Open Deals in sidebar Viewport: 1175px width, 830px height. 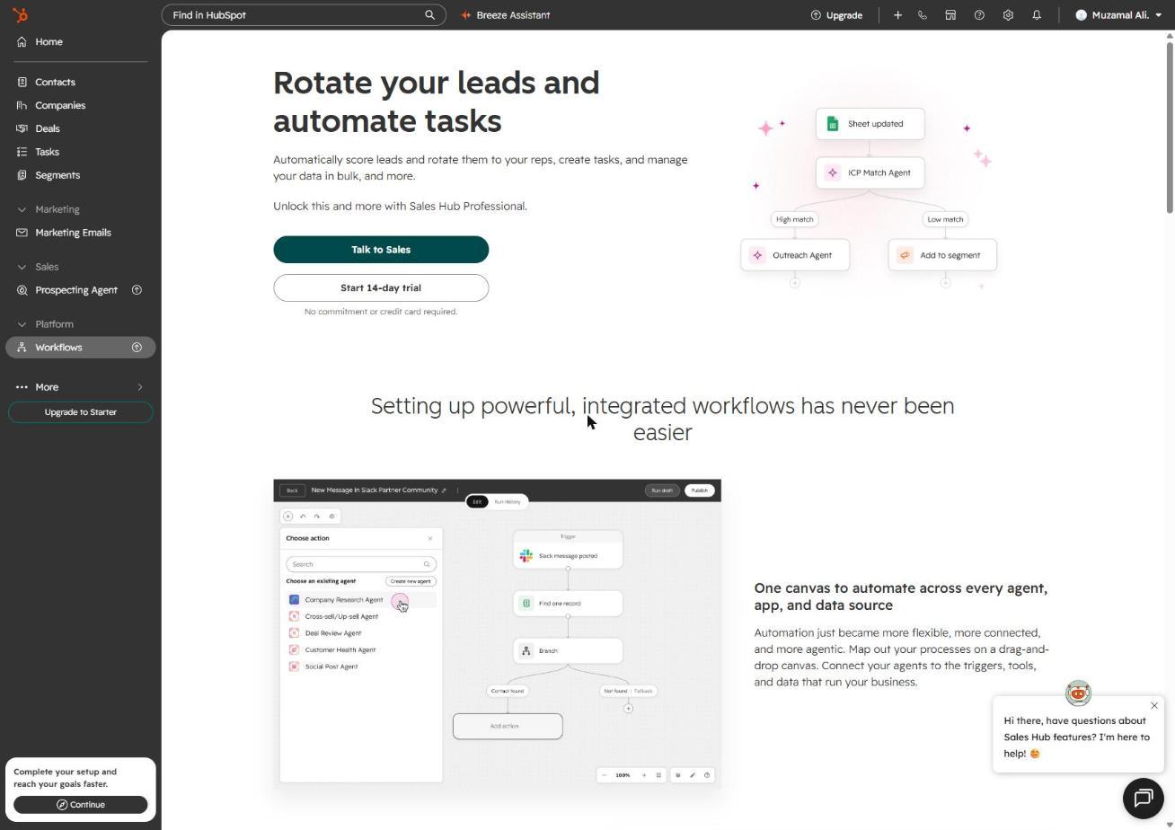coord(81,128)
